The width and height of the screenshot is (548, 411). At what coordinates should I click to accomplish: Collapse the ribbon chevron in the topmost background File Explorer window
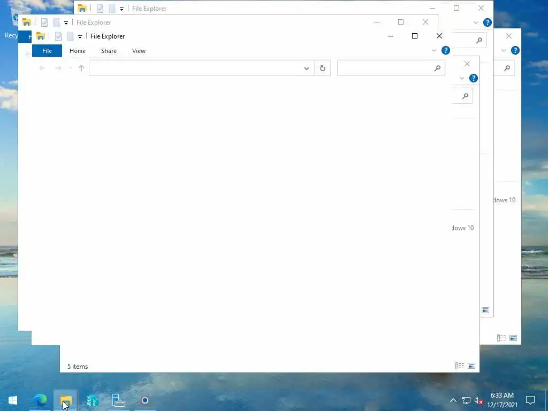pos(476,22)
